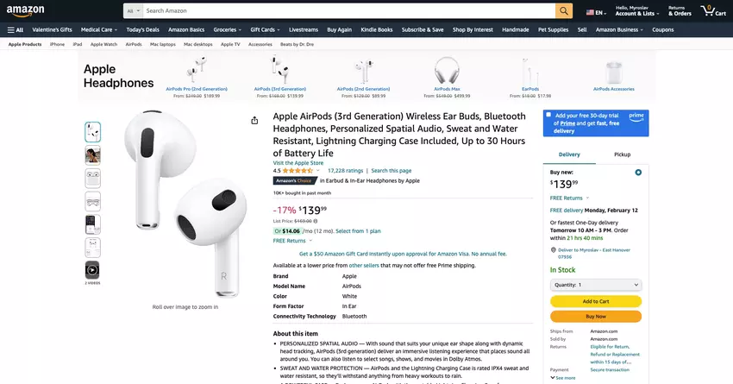
Task: Expand the star ratings popover arrow
Action: pos(318,171)
